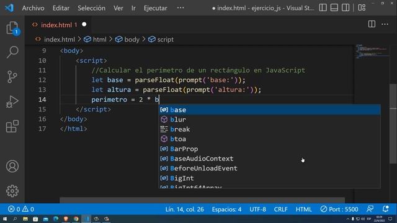Click the code minimap preview

[x=372, y=51]
